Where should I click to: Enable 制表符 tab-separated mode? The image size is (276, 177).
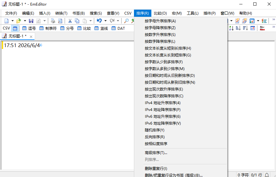tap(48, 28)
